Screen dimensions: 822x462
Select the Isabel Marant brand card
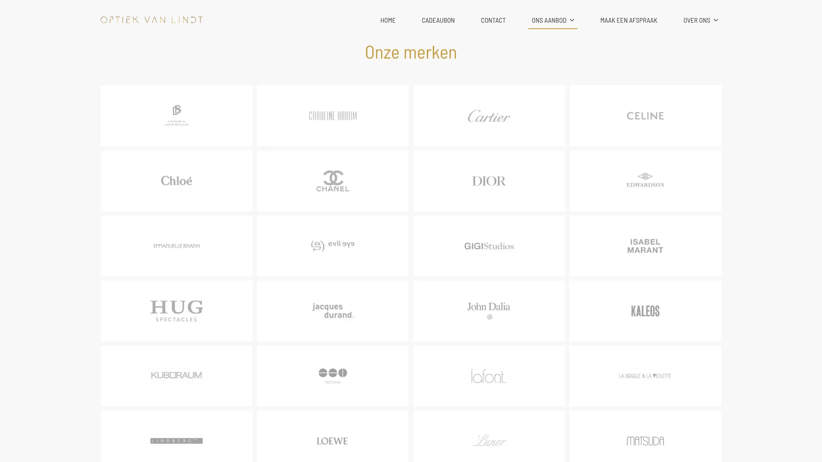click(x=645, y=246)
